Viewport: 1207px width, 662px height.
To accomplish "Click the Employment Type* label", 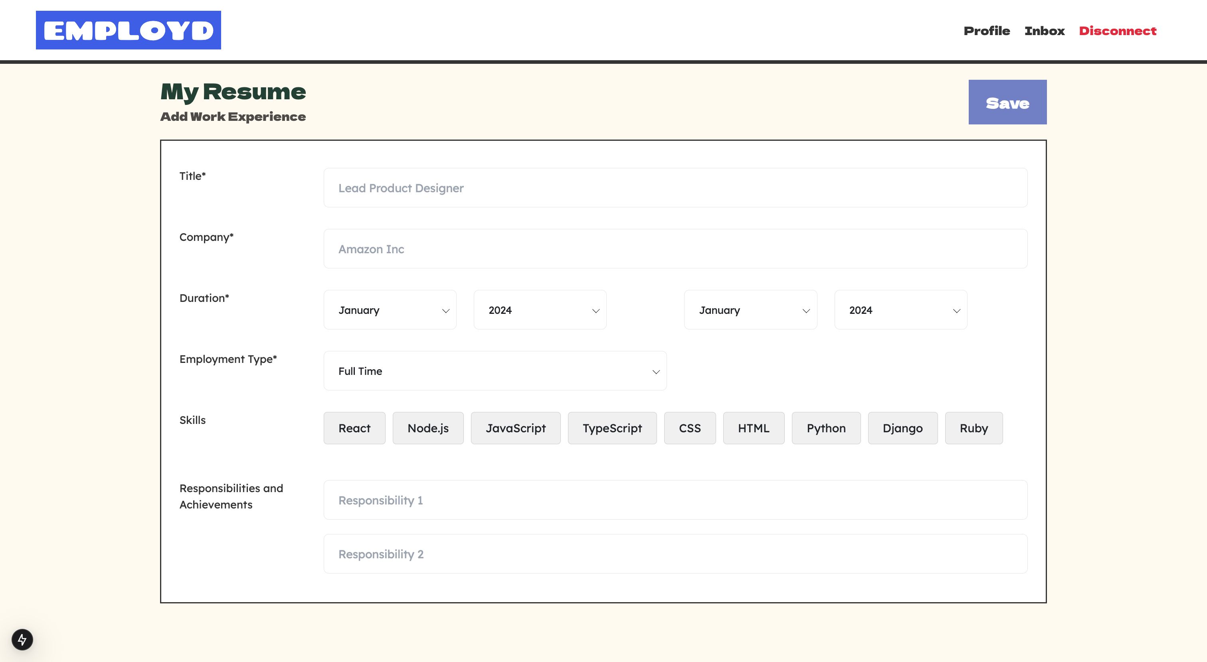I will [x=228, y=359].
